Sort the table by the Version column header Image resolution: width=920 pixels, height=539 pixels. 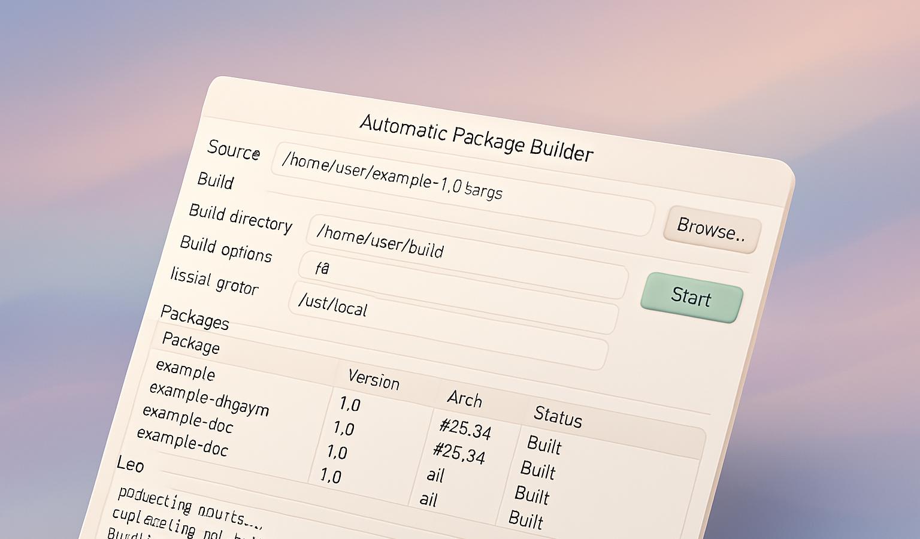(373, 379)
